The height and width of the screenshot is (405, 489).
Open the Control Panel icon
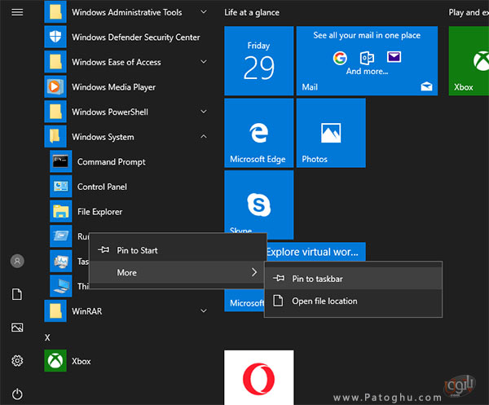point(61,187)
